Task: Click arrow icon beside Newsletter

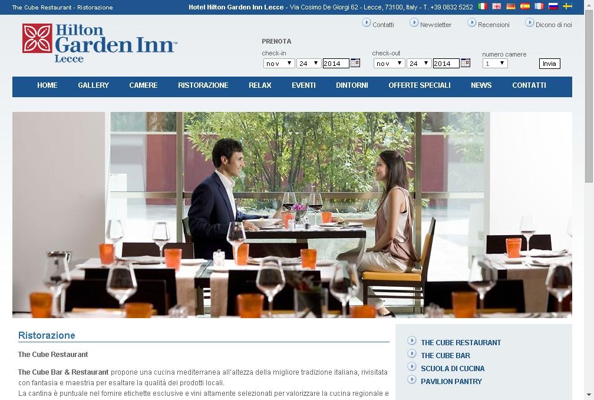Action: pos(414,23)
